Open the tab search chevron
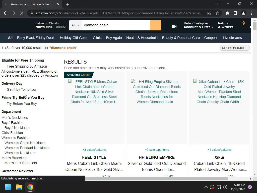This screenshot has height=193, width=257. (x=217, y=4)
